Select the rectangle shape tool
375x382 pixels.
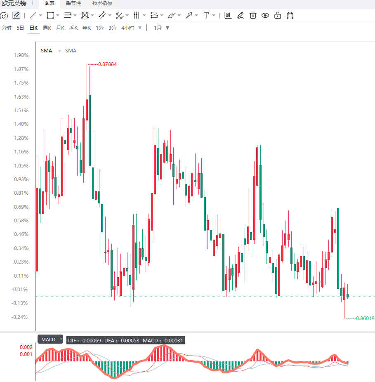coord(50,16)
